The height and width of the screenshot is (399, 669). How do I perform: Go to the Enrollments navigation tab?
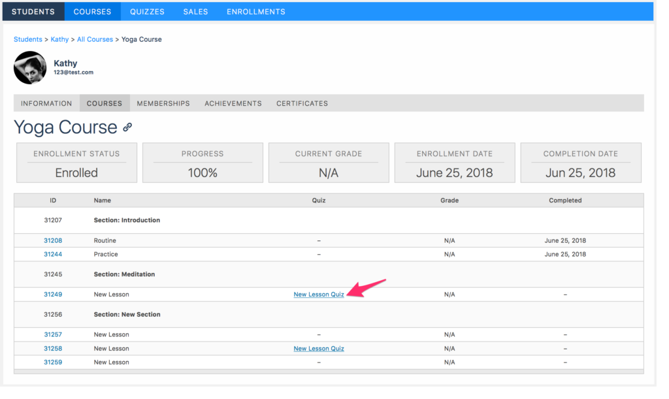pyautogui.click(x=256, y=12)
